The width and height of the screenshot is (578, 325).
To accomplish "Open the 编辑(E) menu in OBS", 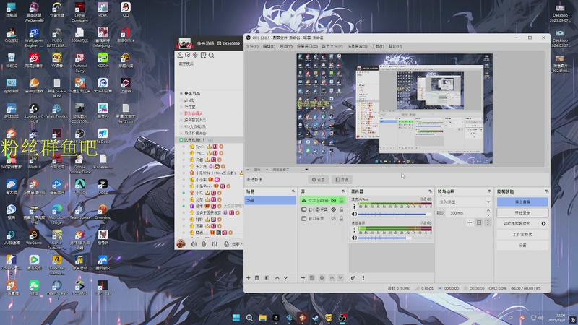I will 269,46.
